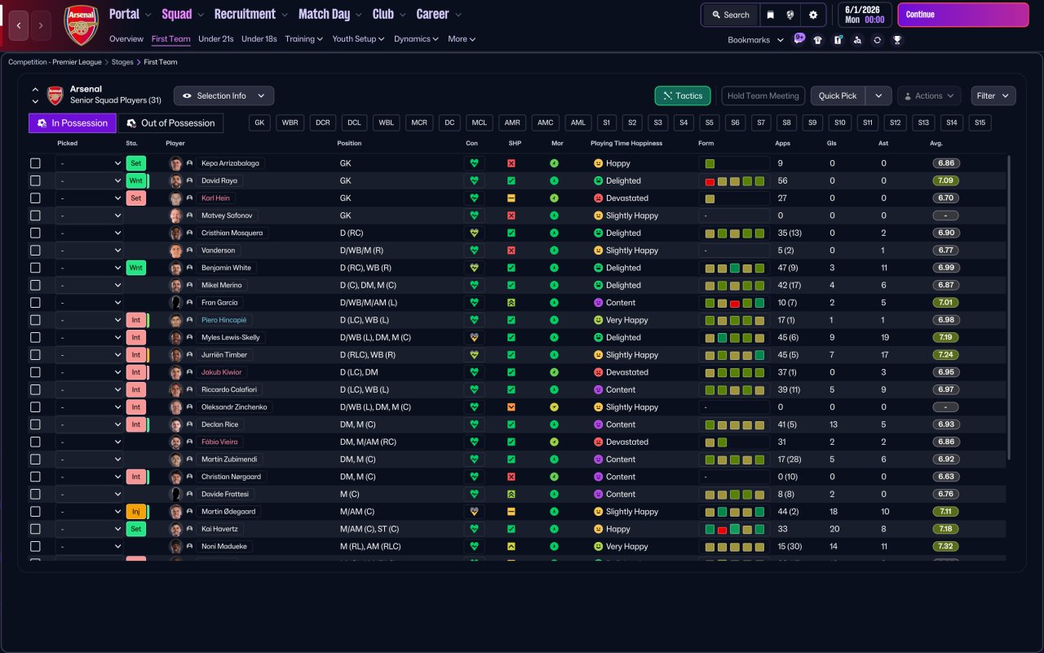Open the bookmark icon next to Search

[770, 15]
